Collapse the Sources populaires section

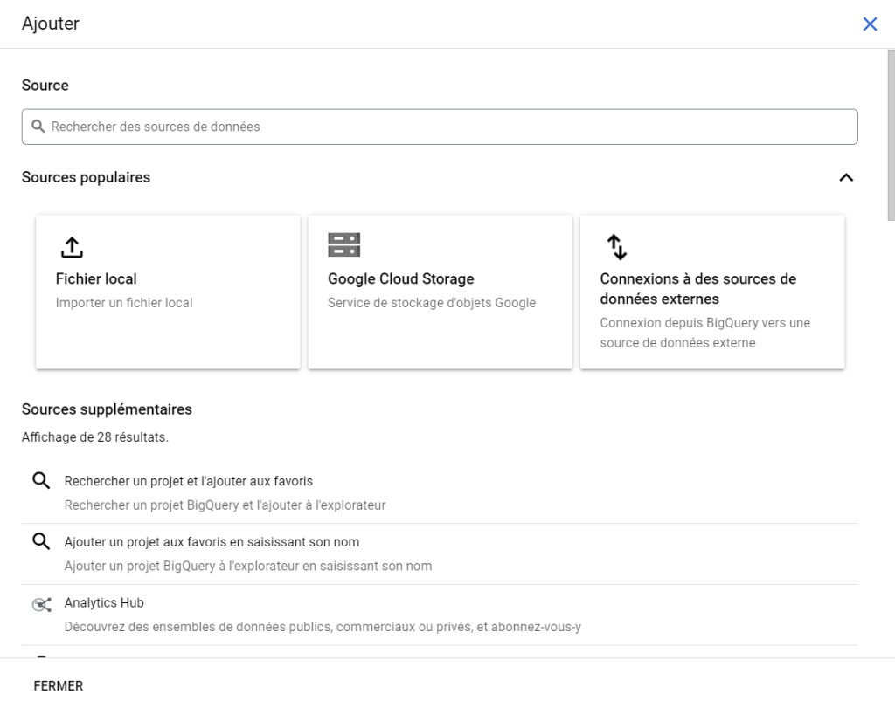[x=845, y=177]
